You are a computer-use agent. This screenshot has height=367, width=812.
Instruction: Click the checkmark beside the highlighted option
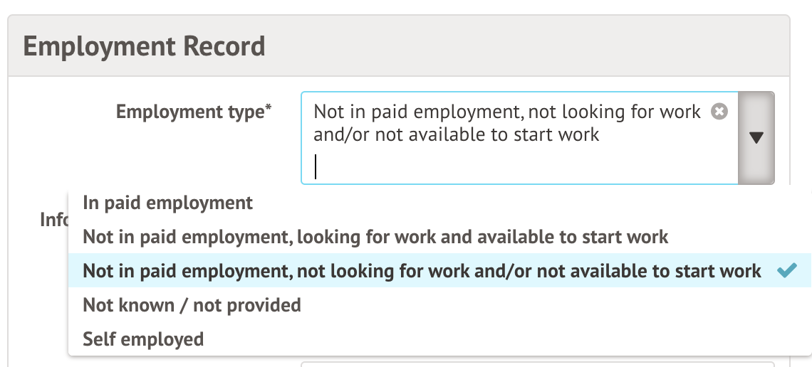coord(786,270)
